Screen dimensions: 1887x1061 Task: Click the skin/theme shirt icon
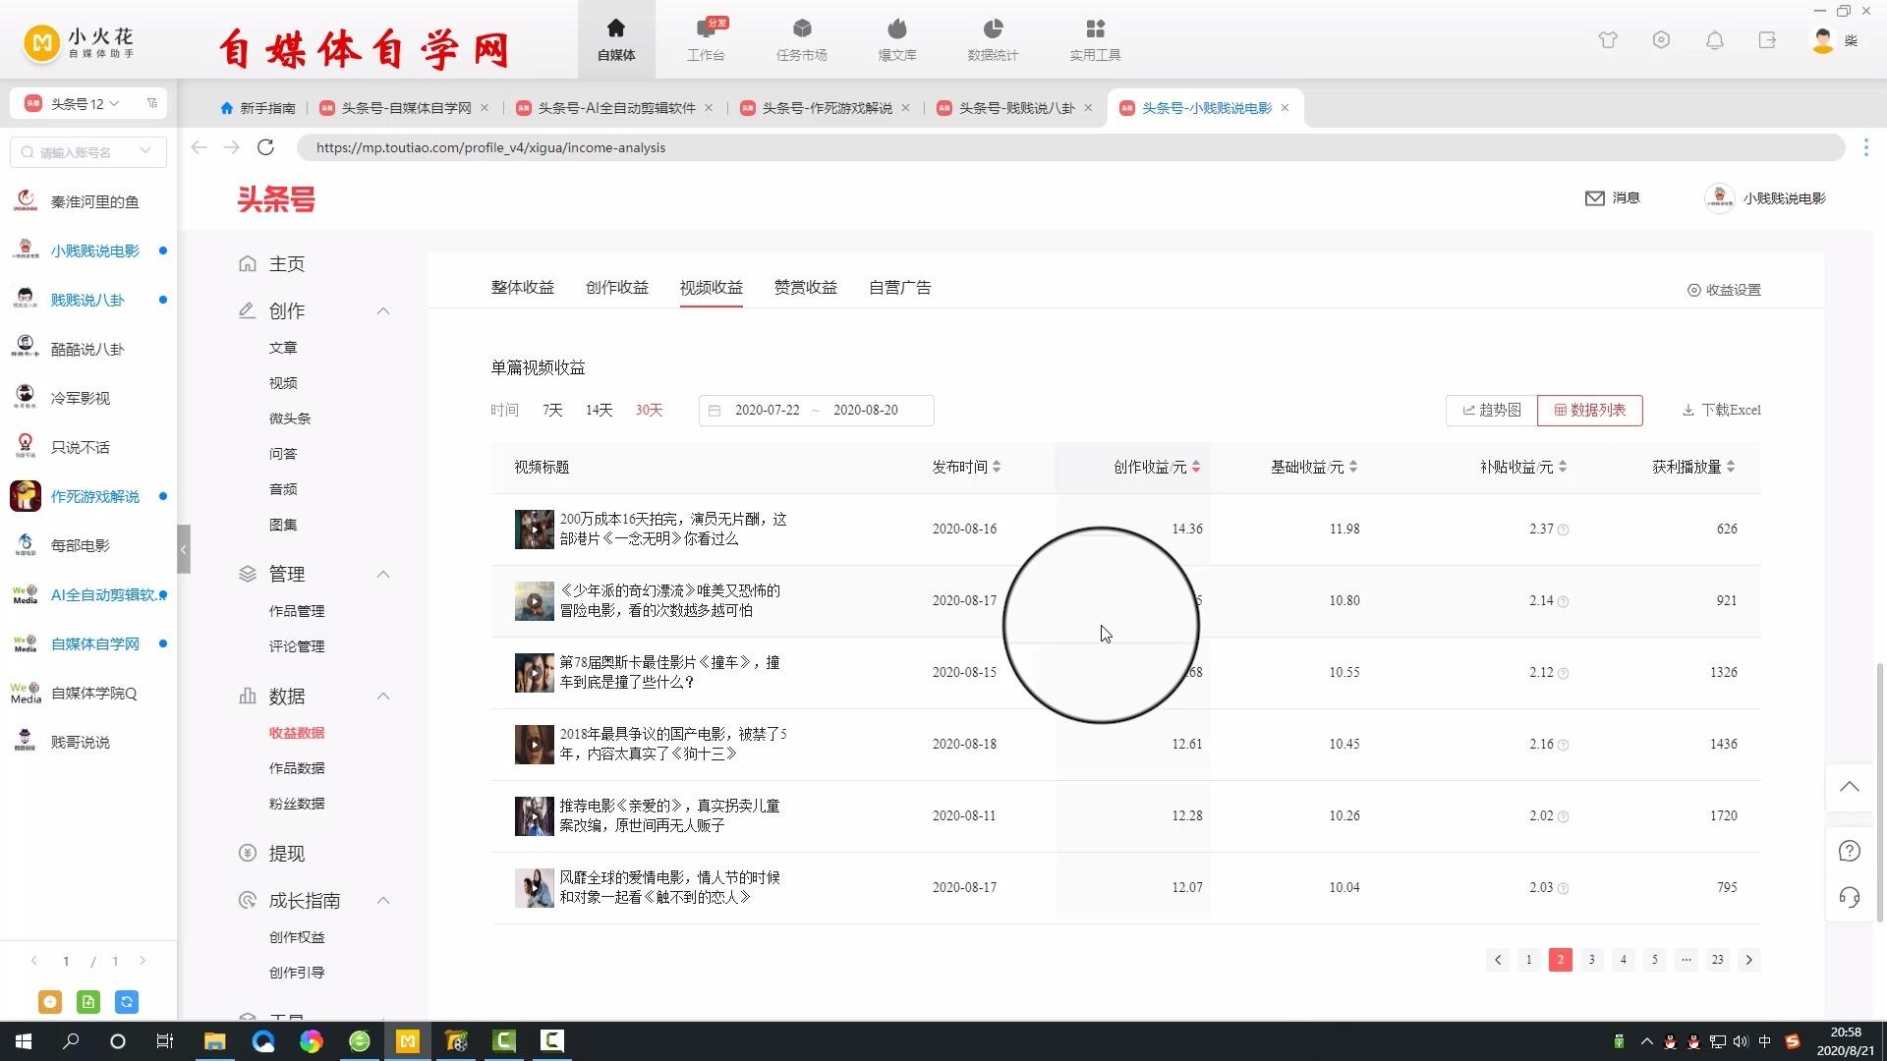(1608, 40)
